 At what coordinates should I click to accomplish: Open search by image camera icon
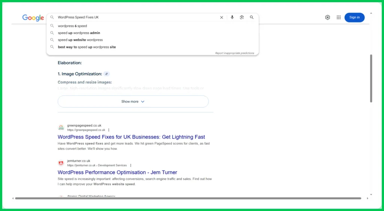(x=242, y=17)
